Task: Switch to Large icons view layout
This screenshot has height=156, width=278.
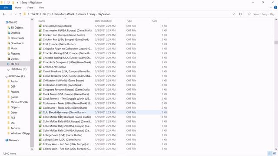Action: pos(275,153)
